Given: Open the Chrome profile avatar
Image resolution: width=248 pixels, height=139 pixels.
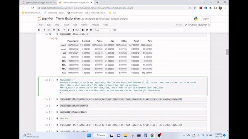Looking at the screenshot, I should click(x=220, y=8).
